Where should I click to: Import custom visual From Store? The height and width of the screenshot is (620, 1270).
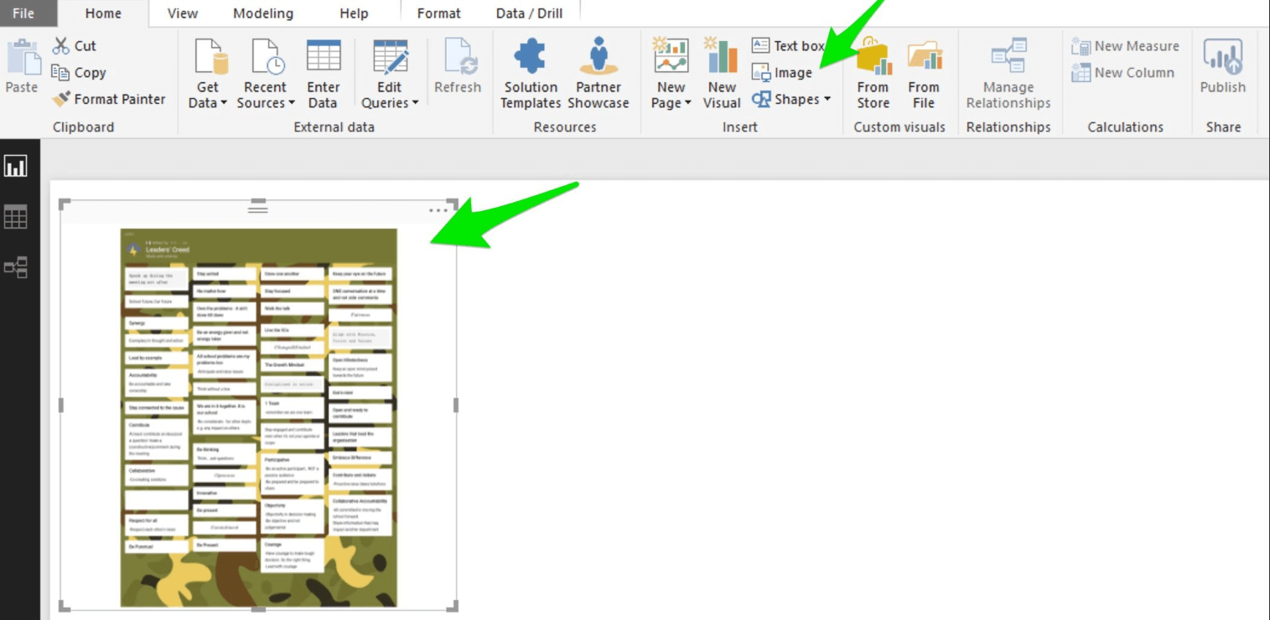coord(873,74)
